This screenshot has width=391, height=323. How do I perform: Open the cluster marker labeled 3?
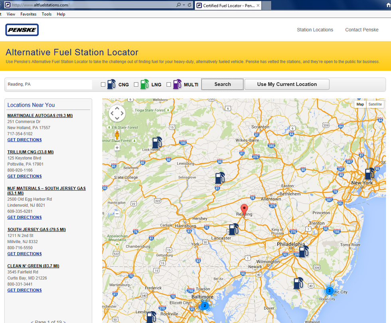[329, 291]
